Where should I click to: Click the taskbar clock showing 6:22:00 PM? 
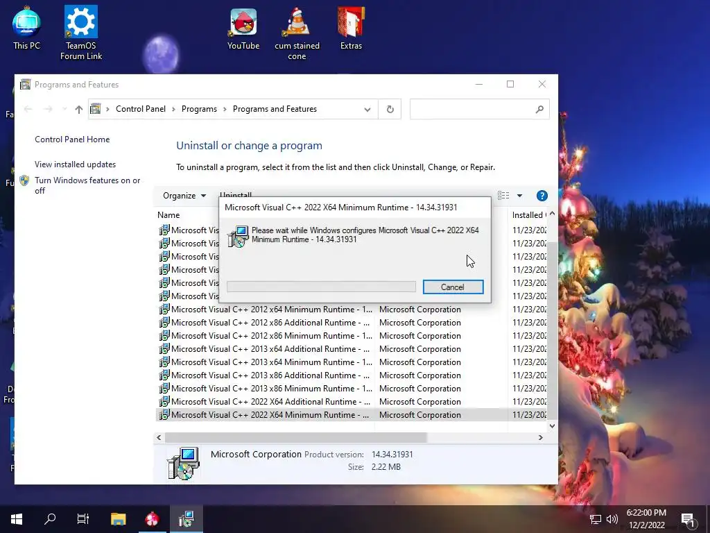(646, 519)
